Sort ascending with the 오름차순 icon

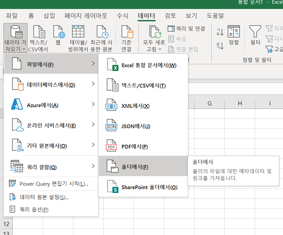(220, 32)
